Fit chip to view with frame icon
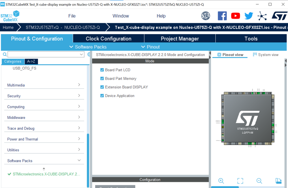 240,181
